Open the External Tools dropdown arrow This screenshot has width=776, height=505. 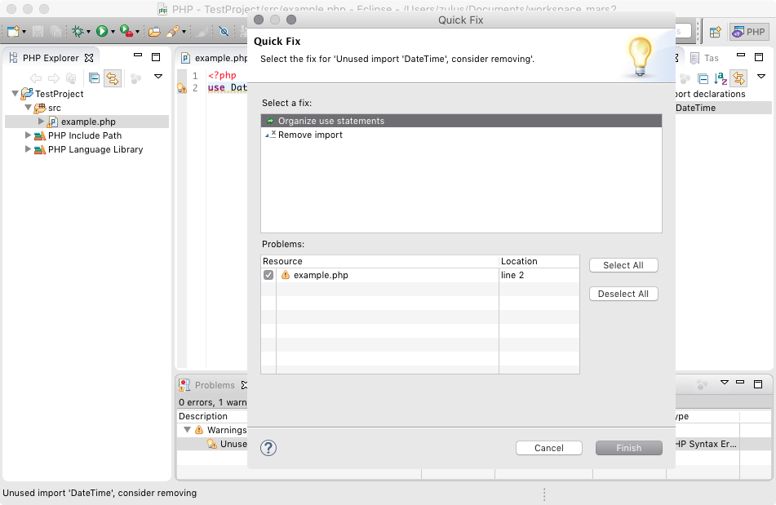[x=138, y=32]
